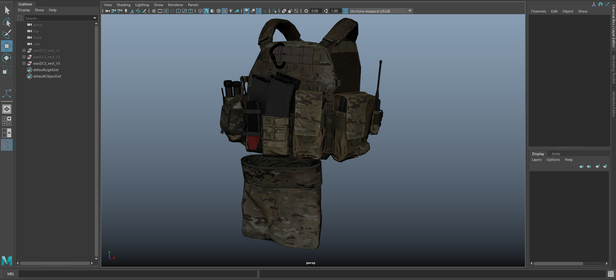
Task: Click the MEL command line switcher
Action: click(11, 274)
